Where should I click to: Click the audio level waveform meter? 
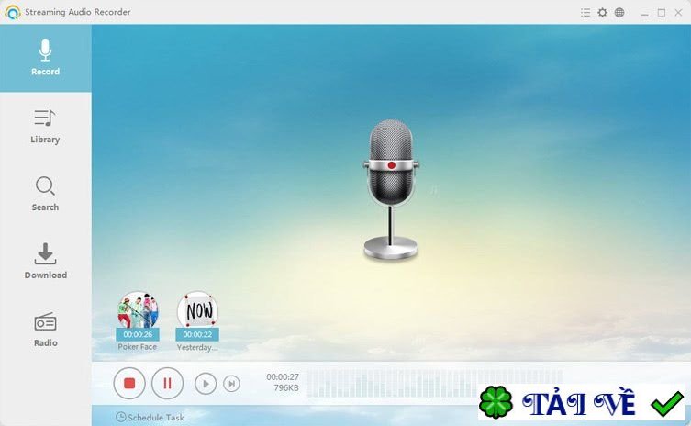(434, 383)
